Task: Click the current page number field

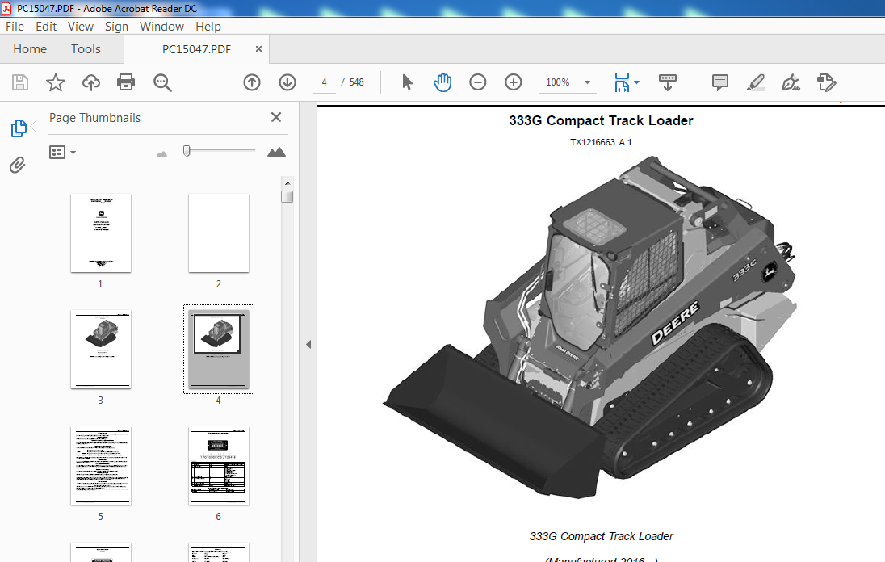Action: (x=324, y=82)
